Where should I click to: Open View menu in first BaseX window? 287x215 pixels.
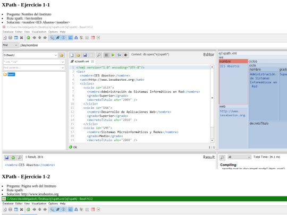tap(27, 32)
